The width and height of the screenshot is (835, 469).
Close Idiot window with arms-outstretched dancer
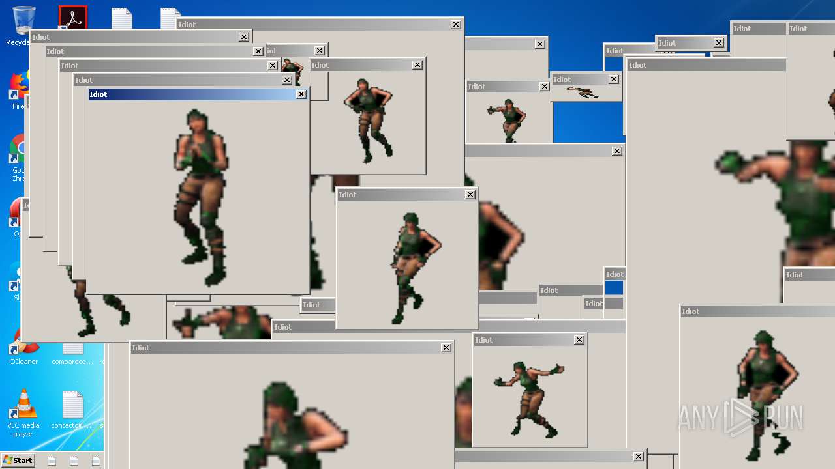pyautogui.click(x=579, y=340)
